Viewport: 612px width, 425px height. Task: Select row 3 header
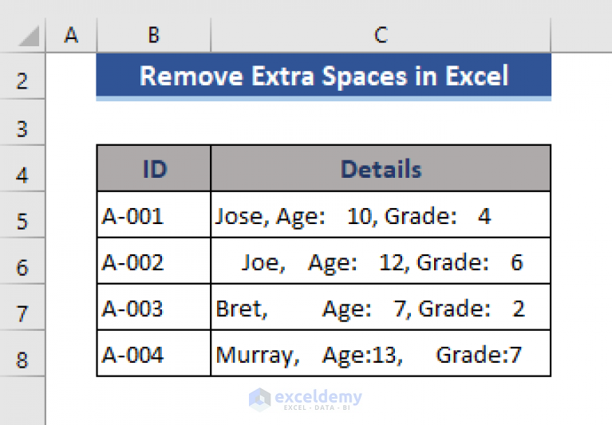[x=22, y=123]
